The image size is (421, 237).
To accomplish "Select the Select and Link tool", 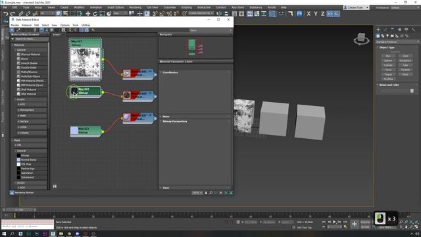I will coord(21,14).
